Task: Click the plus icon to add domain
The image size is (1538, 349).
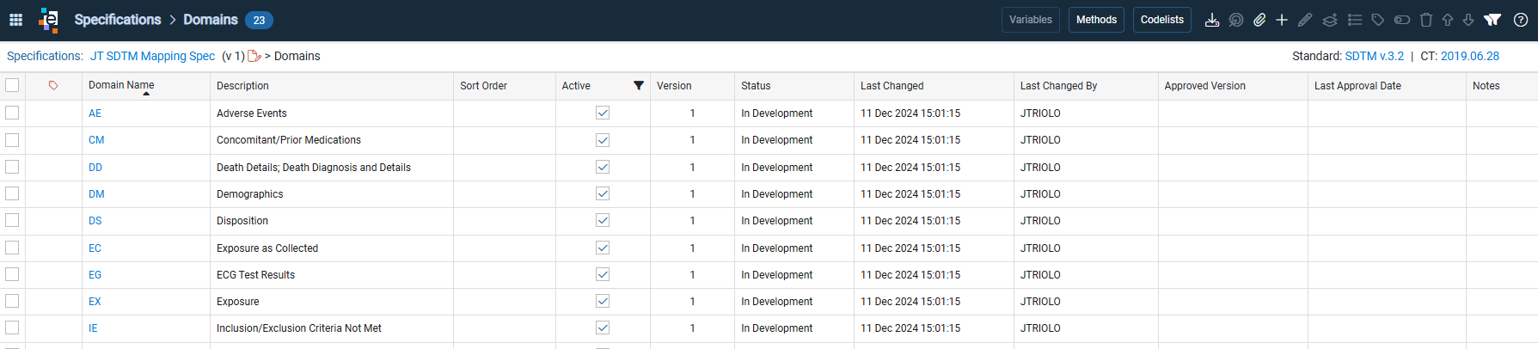Action: 1282,20
